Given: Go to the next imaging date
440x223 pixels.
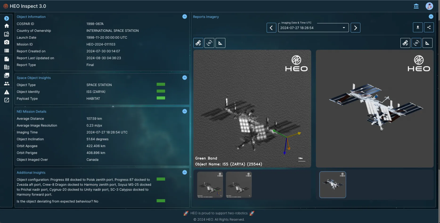Looking at the screenshot, I should [x=355, y=28].
